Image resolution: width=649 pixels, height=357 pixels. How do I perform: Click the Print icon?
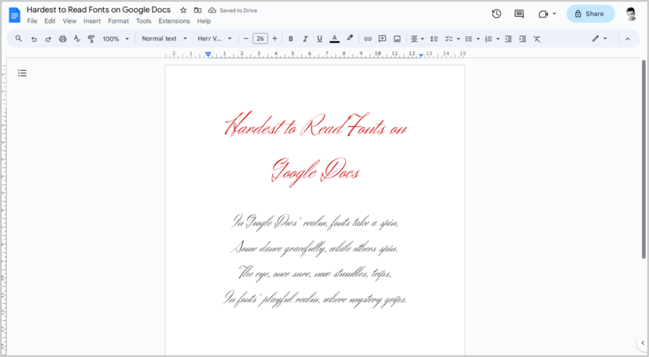click(x=62, y=39)
